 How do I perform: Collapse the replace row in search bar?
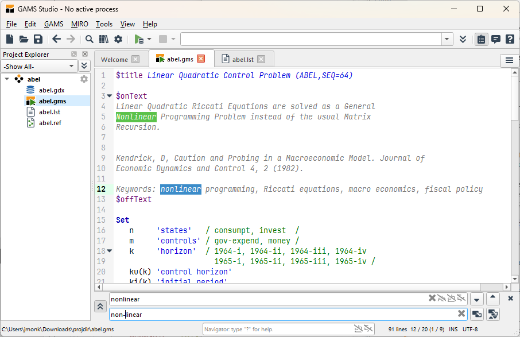point(100,307)
